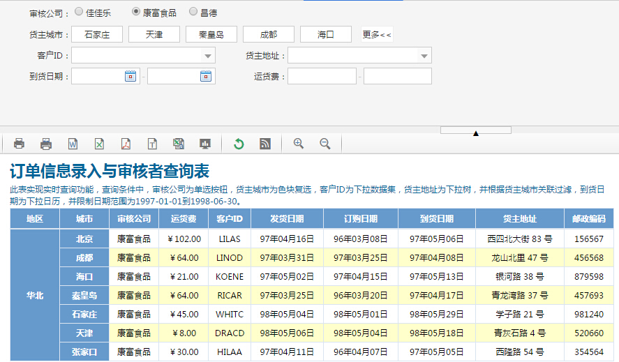Refresh the report with green arrow

(239, 144)
